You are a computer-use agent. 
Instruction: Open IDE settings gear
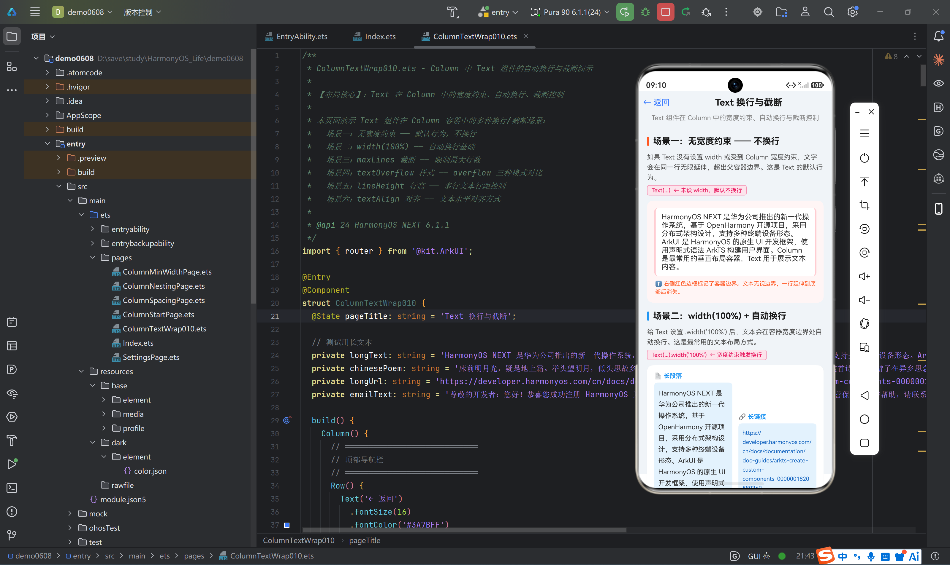coord(852,12)
